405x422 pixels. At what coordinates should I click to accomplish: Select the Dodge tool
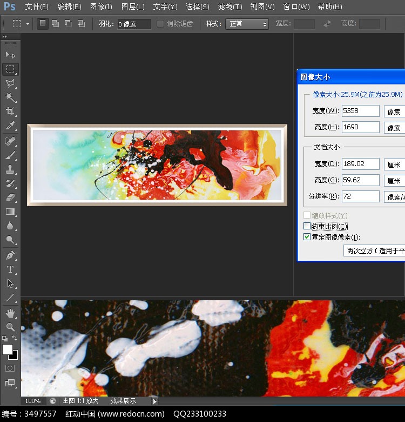pyautogui.click(x=10, y=240)
